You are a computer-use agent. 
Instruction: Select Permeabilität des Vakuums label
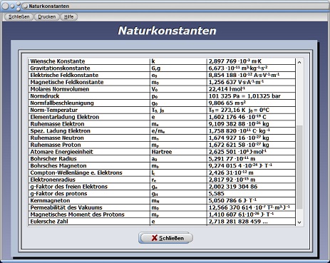coord(66,207)
